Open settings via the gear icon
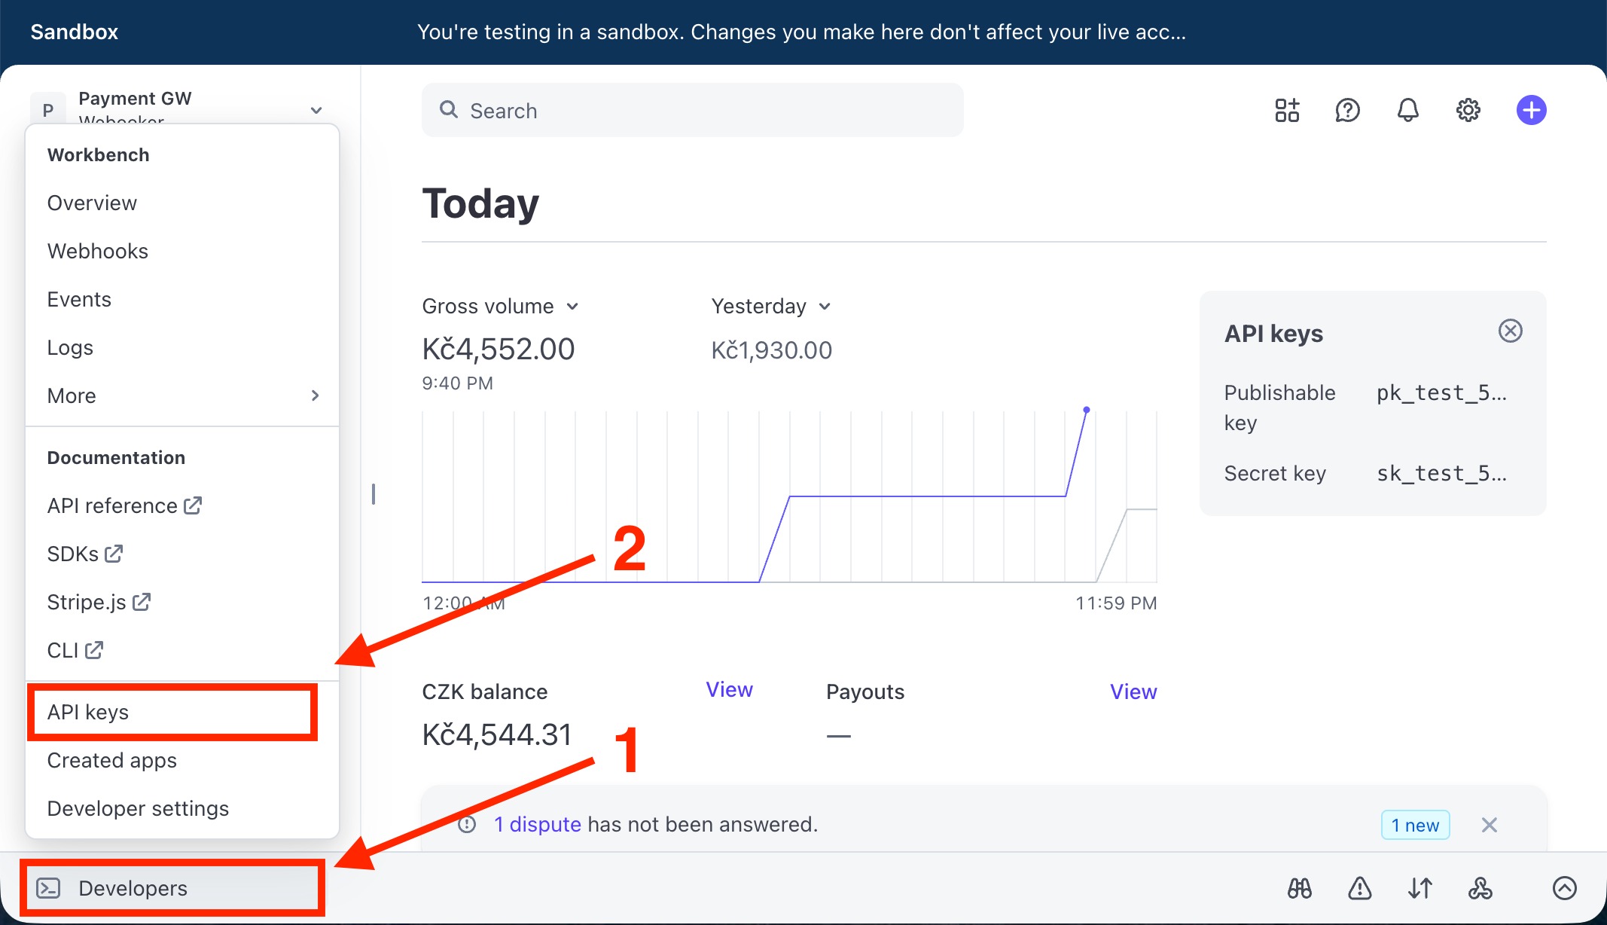1607x925 pixels. point(1468,111)
